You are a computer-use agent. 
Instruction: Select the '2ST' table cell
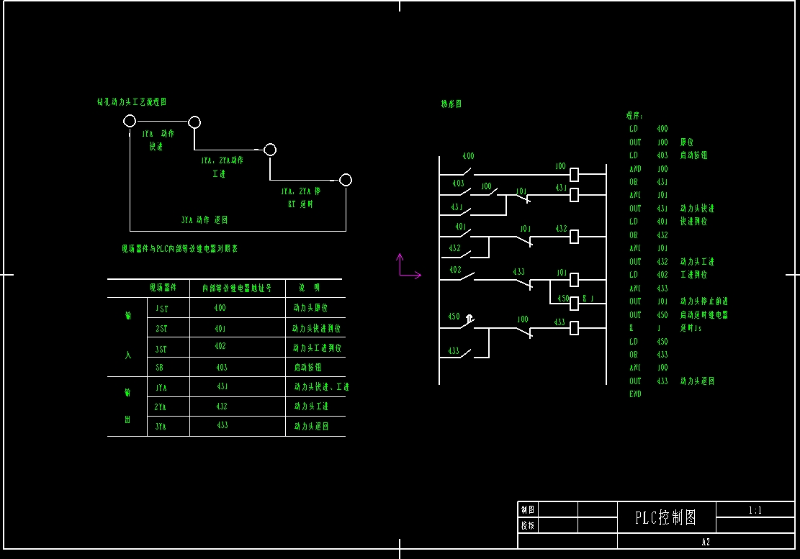161,329
